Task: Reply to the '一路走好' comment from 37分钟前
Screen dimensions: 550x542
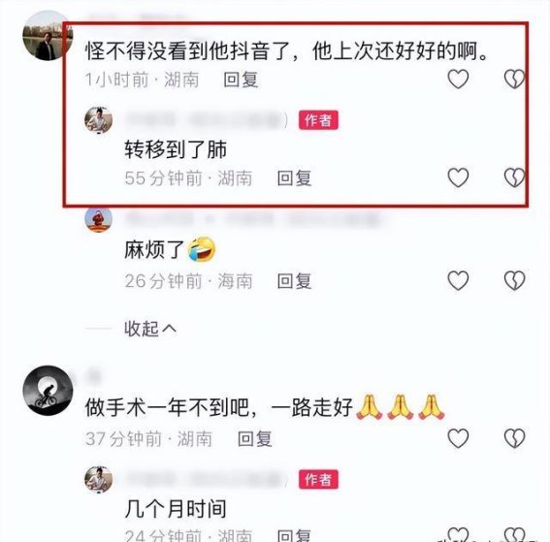Action: tap(255, 439)
